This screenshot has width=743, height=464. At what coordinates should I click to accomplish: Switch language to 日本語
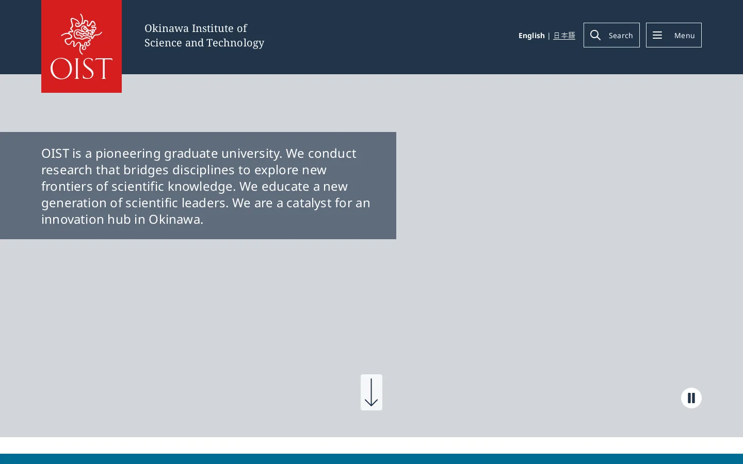[x=564, y=36]
